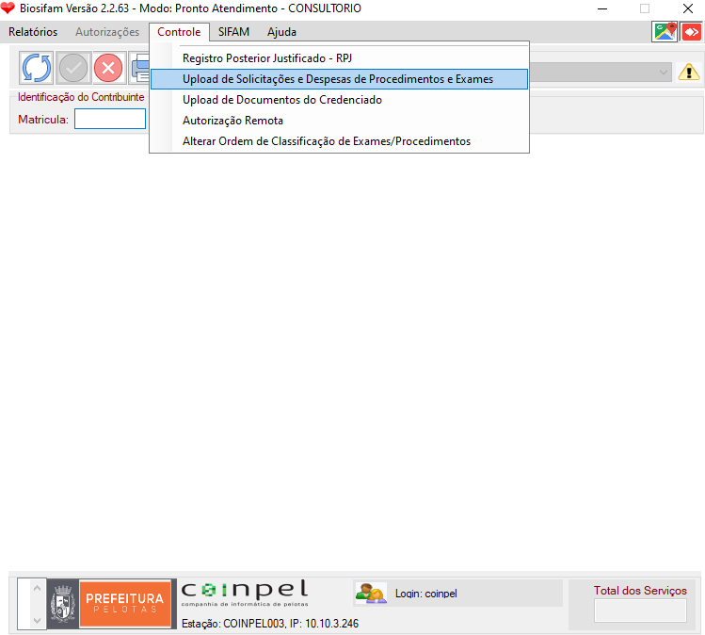Close the Controle menu
Image resolution: width=705 pixels, height=635 pixels.
click(x=179, y=32)
